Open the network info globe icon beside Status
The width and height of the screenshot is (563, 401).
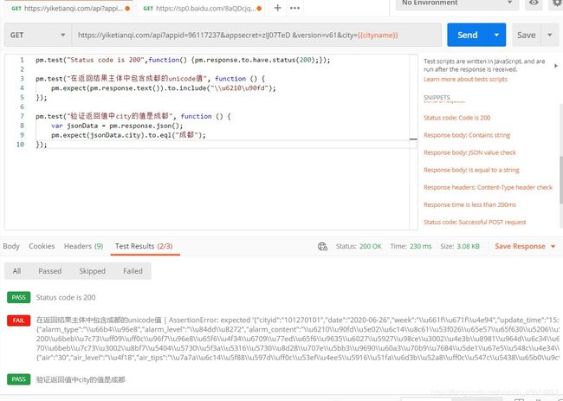[322, 246]
